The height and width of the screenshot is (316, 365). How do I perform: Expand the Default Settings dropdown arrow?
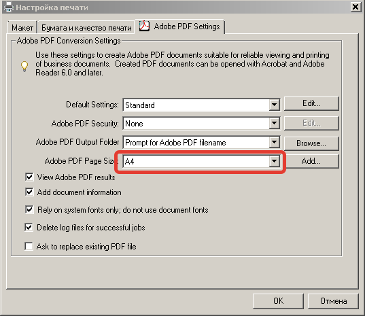(x=274, y=105)
